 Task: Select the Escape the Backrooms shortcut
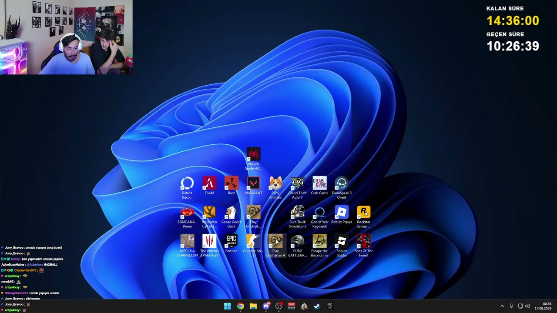pos(319,246)
